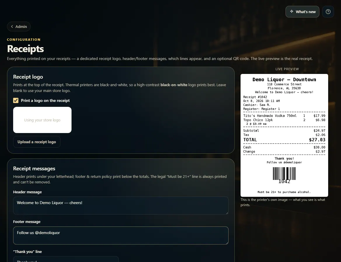The width and height of the screenshot is (341, 262).
Task: Click the LIVE PREVIEW heading
Action: [x=287, y=69]
